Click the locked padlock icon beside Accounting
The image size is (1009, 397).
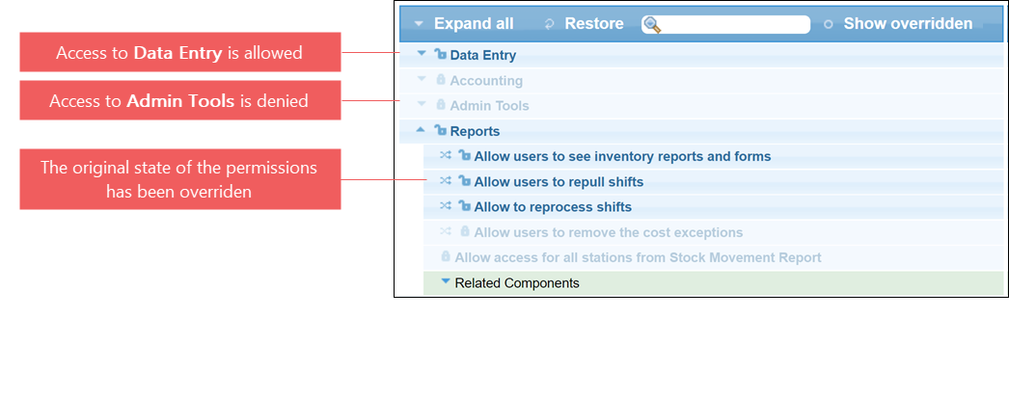pos(441,80)
